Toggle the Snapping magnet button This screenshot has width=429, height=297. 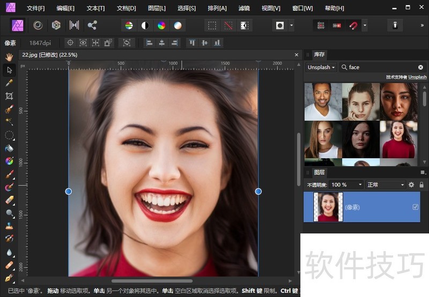(353, 26)
